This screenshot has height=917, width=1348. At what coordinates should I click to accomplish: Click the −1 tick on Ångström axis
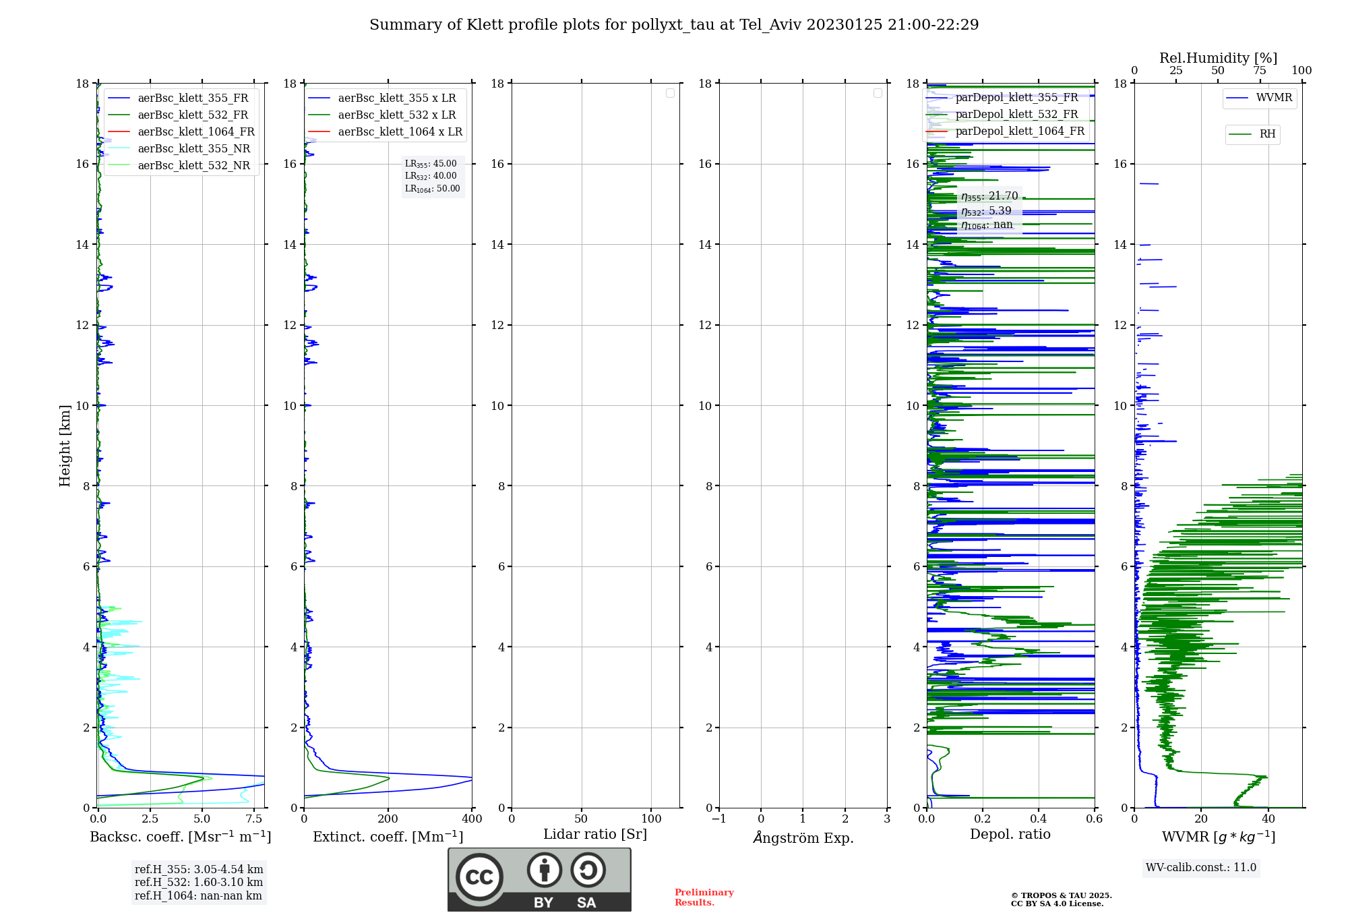click(719, 819)
